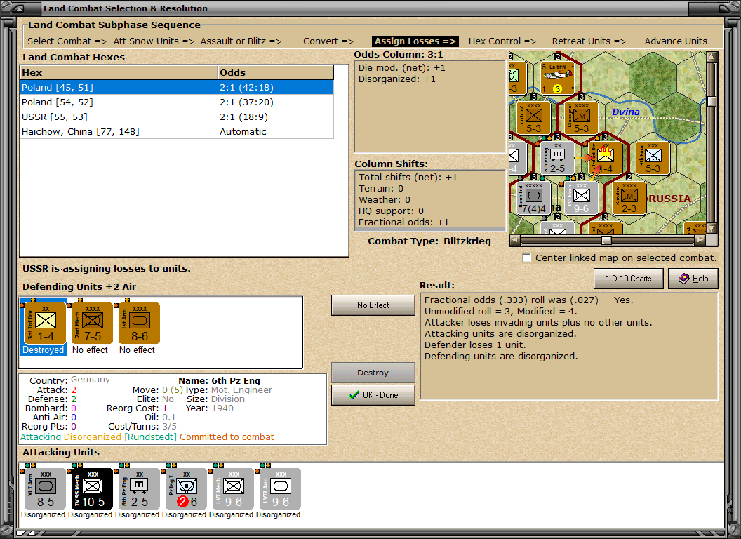Click the highlighted Assign Losses subphase

(x=415, y=41)
